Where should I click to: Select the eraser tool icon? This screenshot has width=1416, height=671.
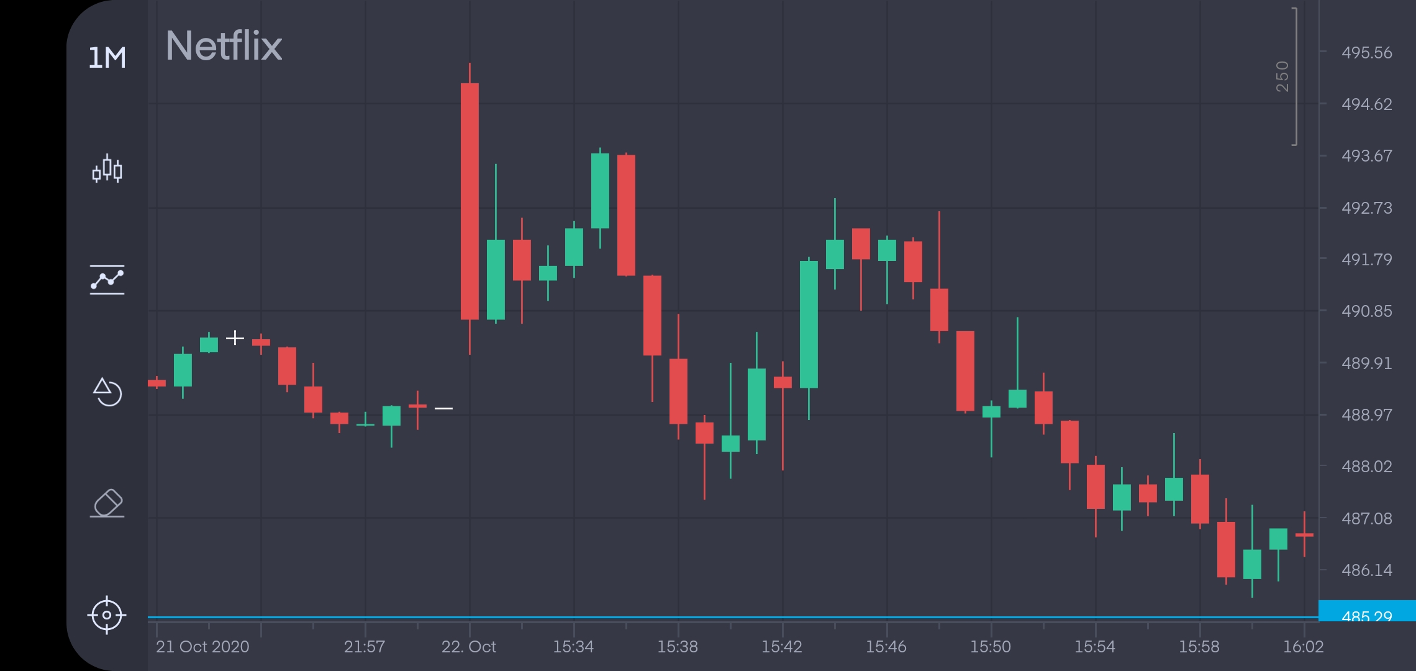(x=107, y=503)
